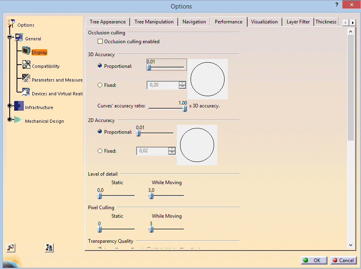The height and width of the screenshot is (269, 361).
Task: Select the Mechanical Design tree label
Action: [44, 121]
